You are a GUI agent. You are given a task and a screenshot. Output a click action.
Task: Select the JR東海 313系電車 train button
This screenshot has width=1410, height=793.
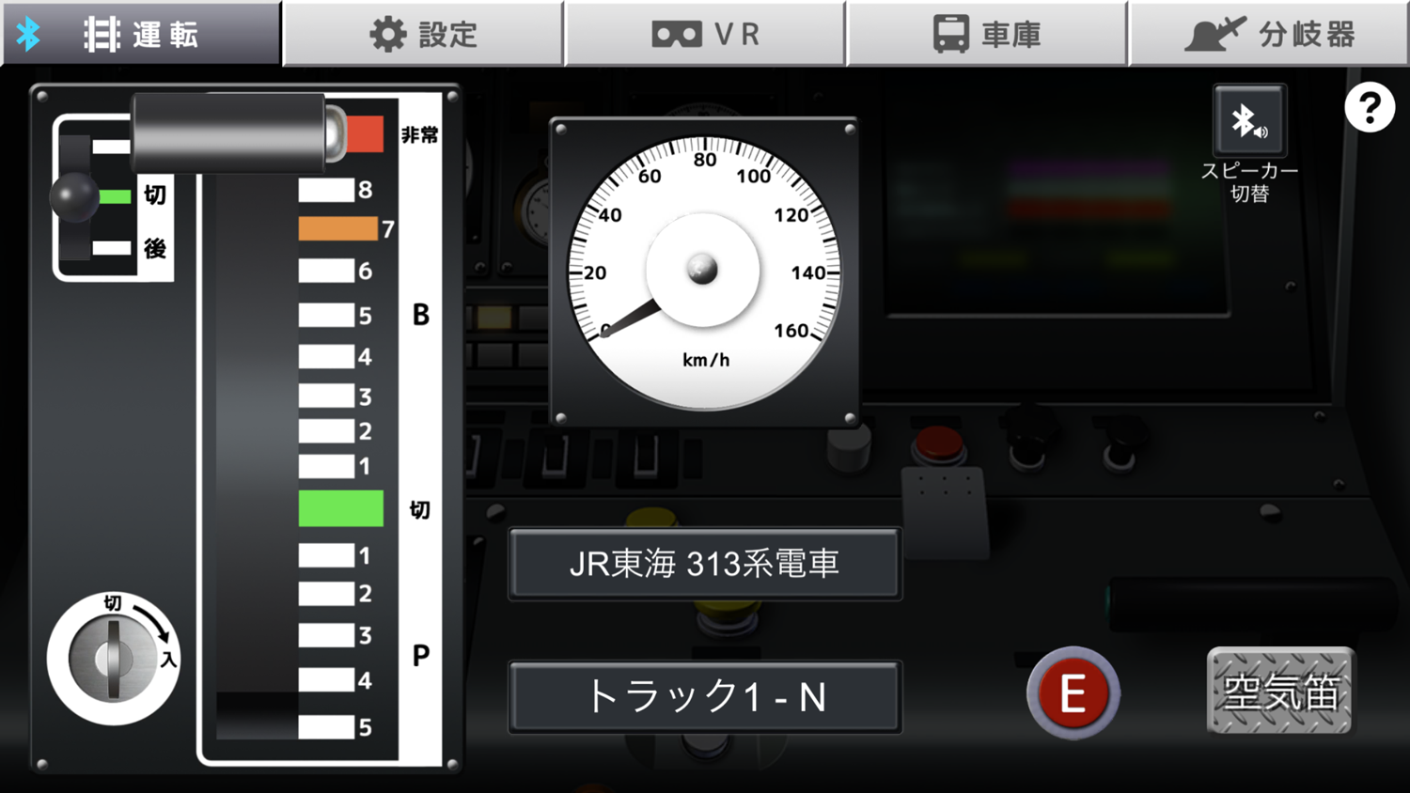[x=705, y=564]
